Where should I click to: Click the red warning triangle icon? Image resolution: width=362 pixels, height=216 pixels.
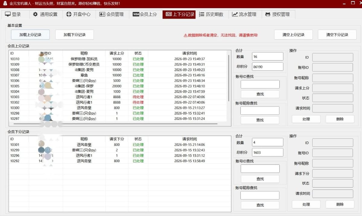[185, 35]
